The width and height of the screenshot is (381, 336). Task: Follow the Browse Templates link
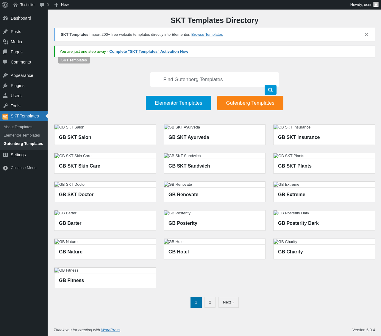pyautogui.click(x=207, y=35)
